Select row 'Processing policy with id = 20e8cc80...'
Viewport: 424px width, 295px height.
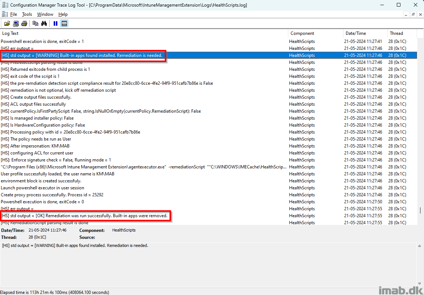coord(209,132)
